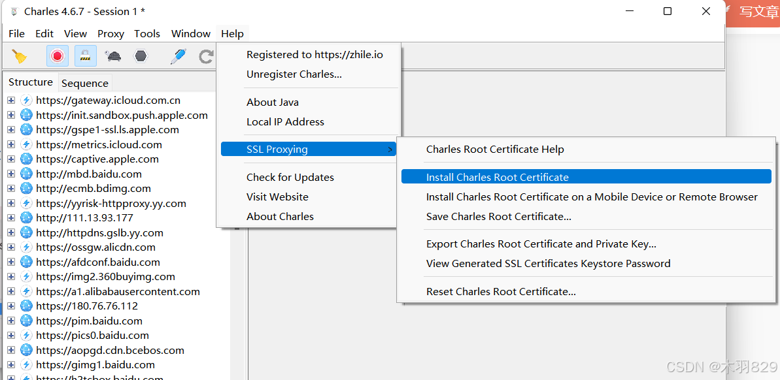780x380 pixels.
Task: Open the File menu
Action: click(16, 34)
